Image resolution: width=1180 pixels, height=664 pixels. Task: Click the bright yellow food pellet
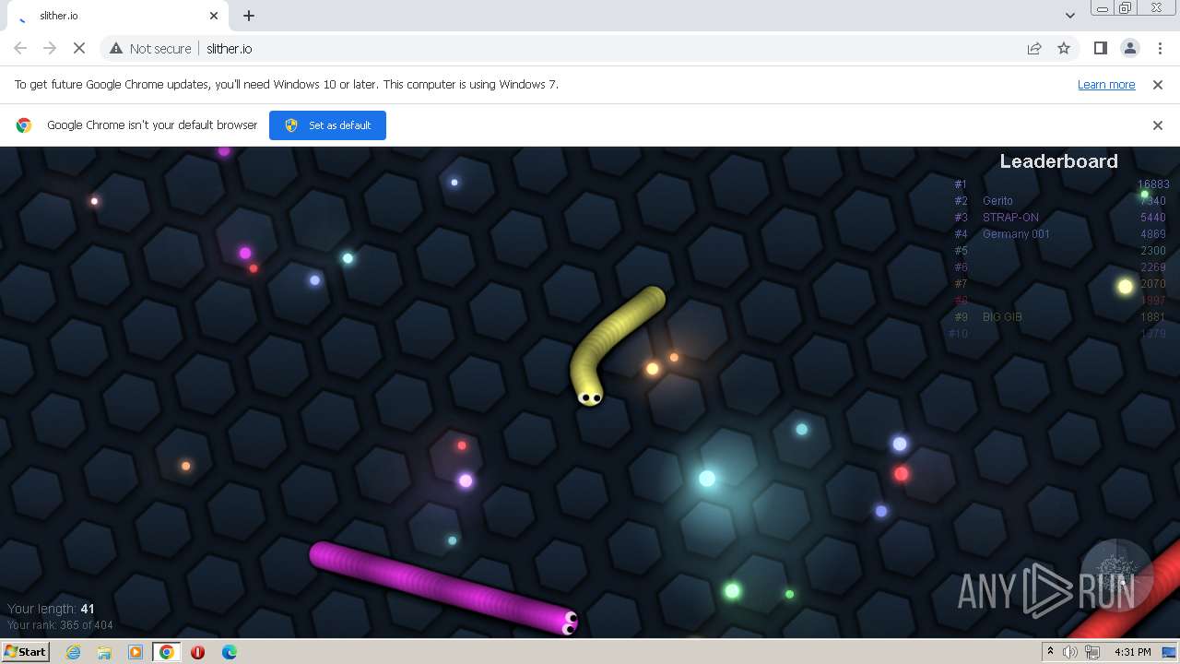point(1125,287)
